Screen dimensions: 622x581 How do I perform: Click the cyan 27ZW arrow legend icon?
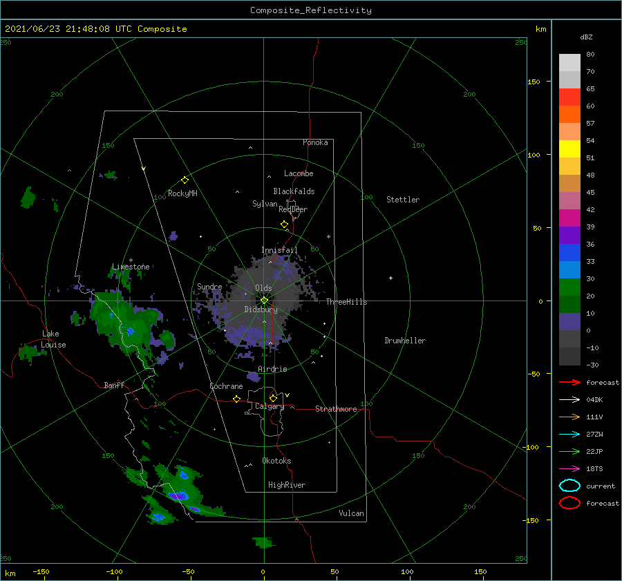click(569, 435)
